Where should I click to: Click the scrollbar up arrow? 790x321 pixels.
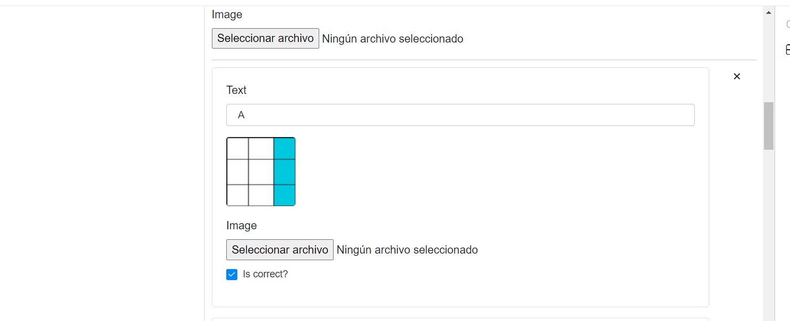coord(768,12)
